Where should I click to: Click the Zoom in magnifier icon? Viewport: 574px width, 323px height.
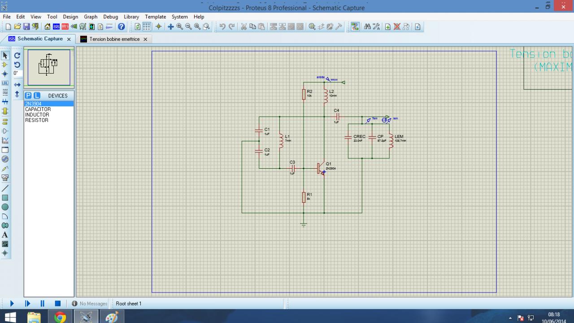180,27
